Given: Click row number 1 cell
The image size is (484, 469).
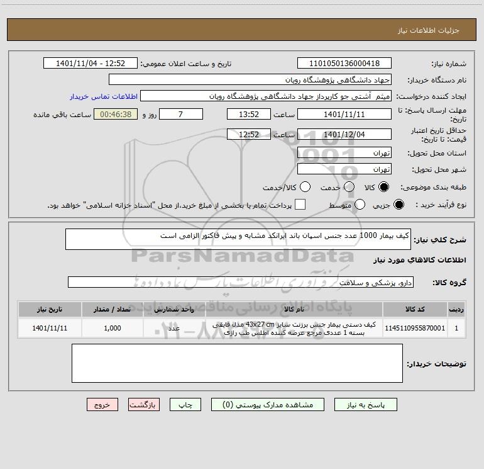Looking at the screenshot, I should point(456,328).
